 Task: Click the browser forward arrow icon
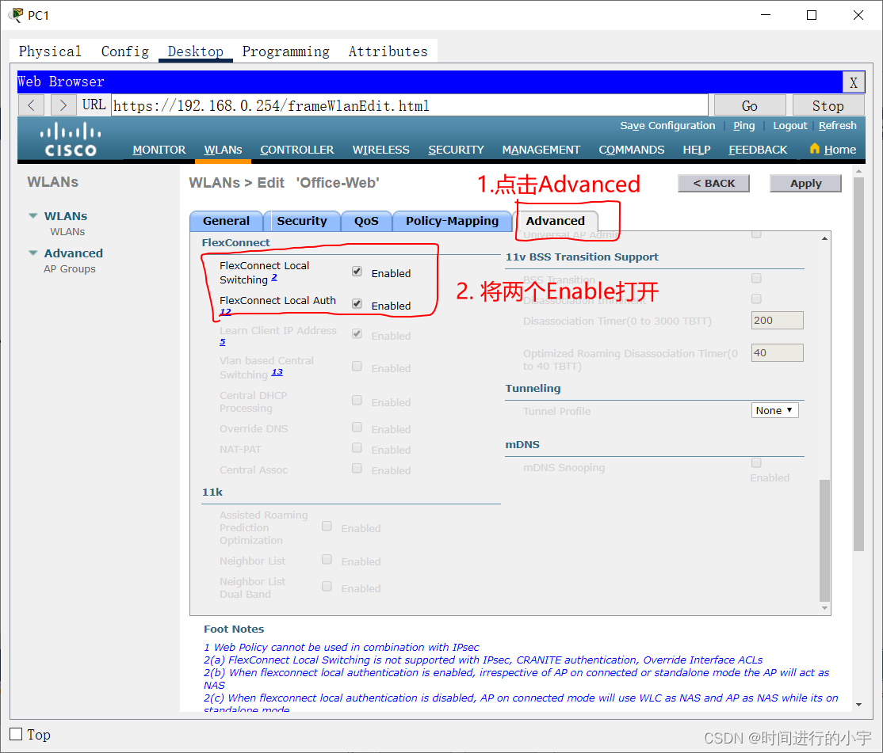point(62,105)
